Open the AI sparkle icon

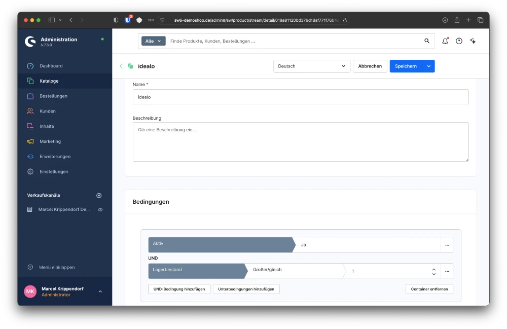pos(473,41)
